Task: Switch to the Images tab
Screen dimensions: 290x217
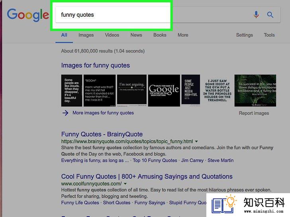Action: pyautogui.click(x=86, y=35)
